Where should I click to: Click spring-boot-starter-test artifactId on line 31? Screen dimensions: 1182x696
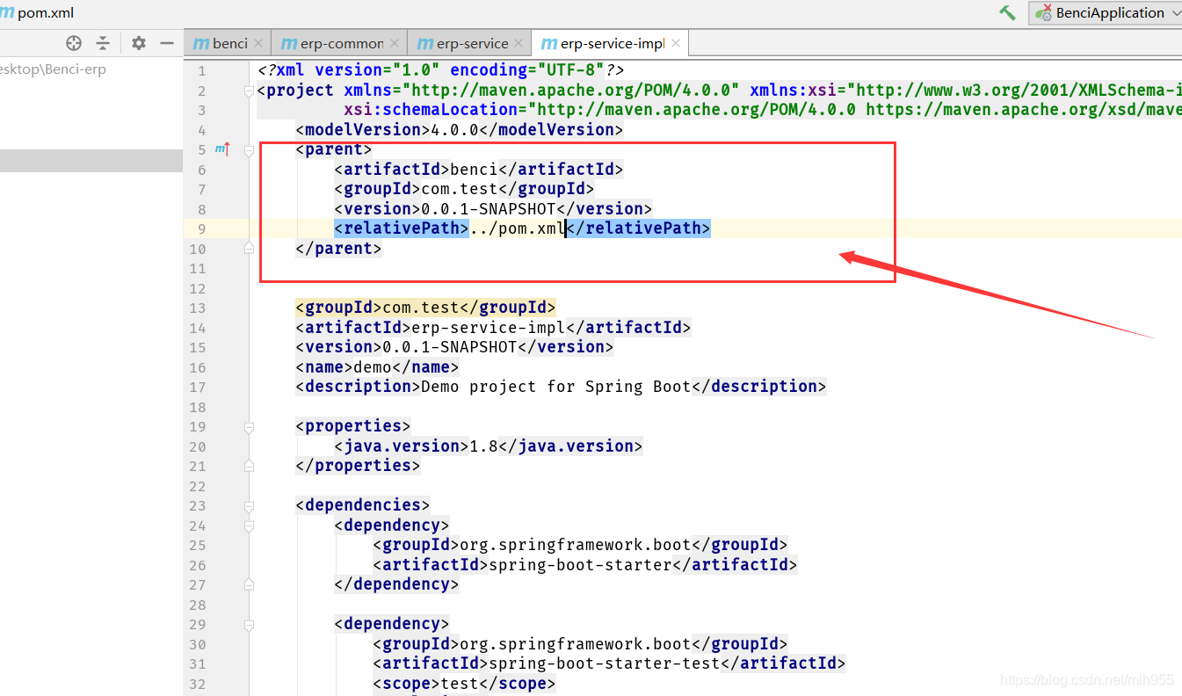click(x=605, y=663)
